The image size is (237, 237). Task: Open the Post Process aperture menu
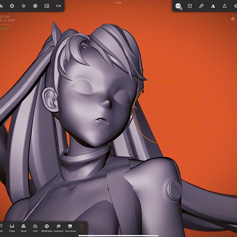pos(35,6)
